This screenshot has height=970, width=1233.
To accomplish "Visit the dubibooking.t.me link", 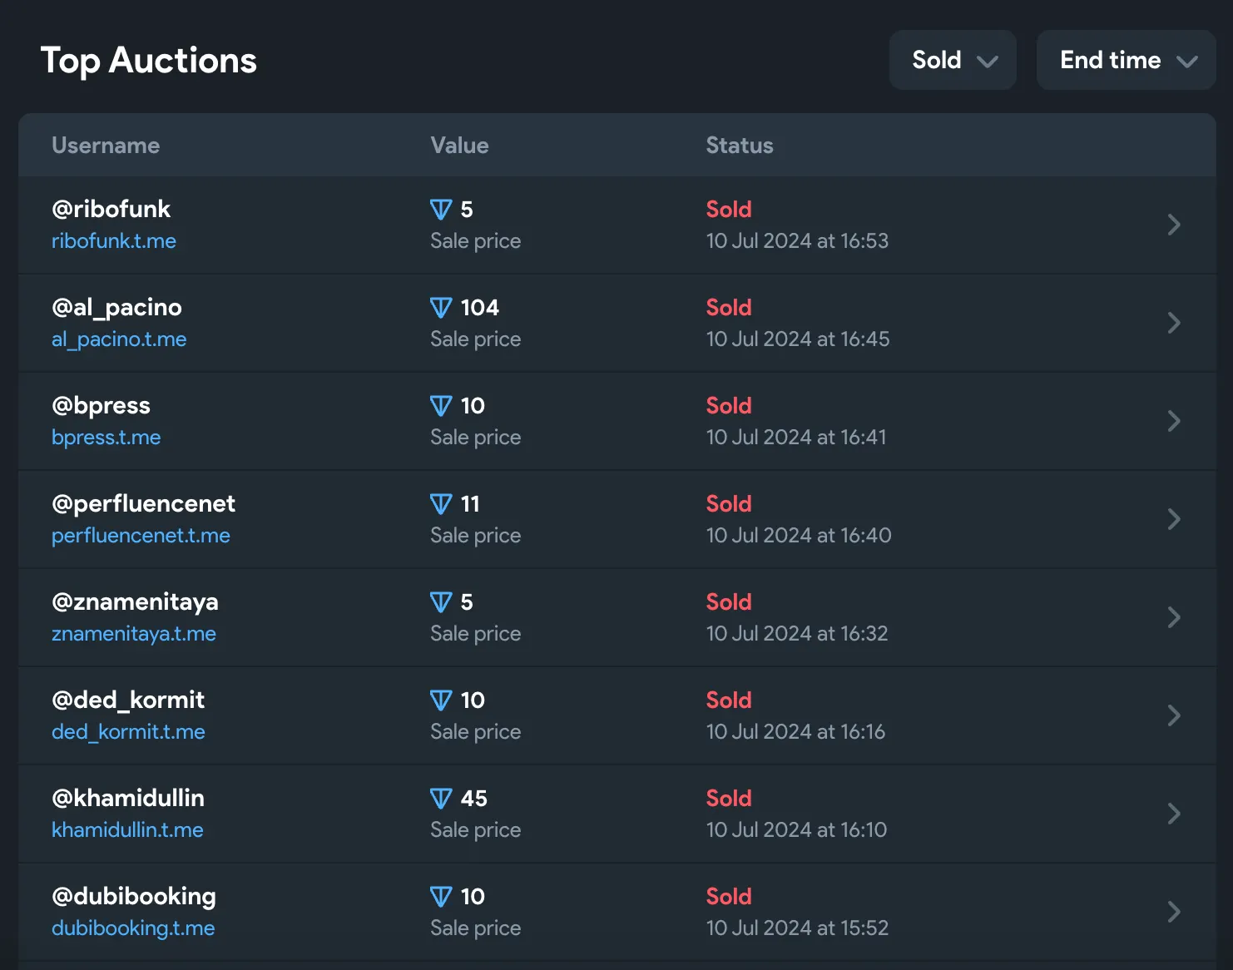I will coord(133,928).
